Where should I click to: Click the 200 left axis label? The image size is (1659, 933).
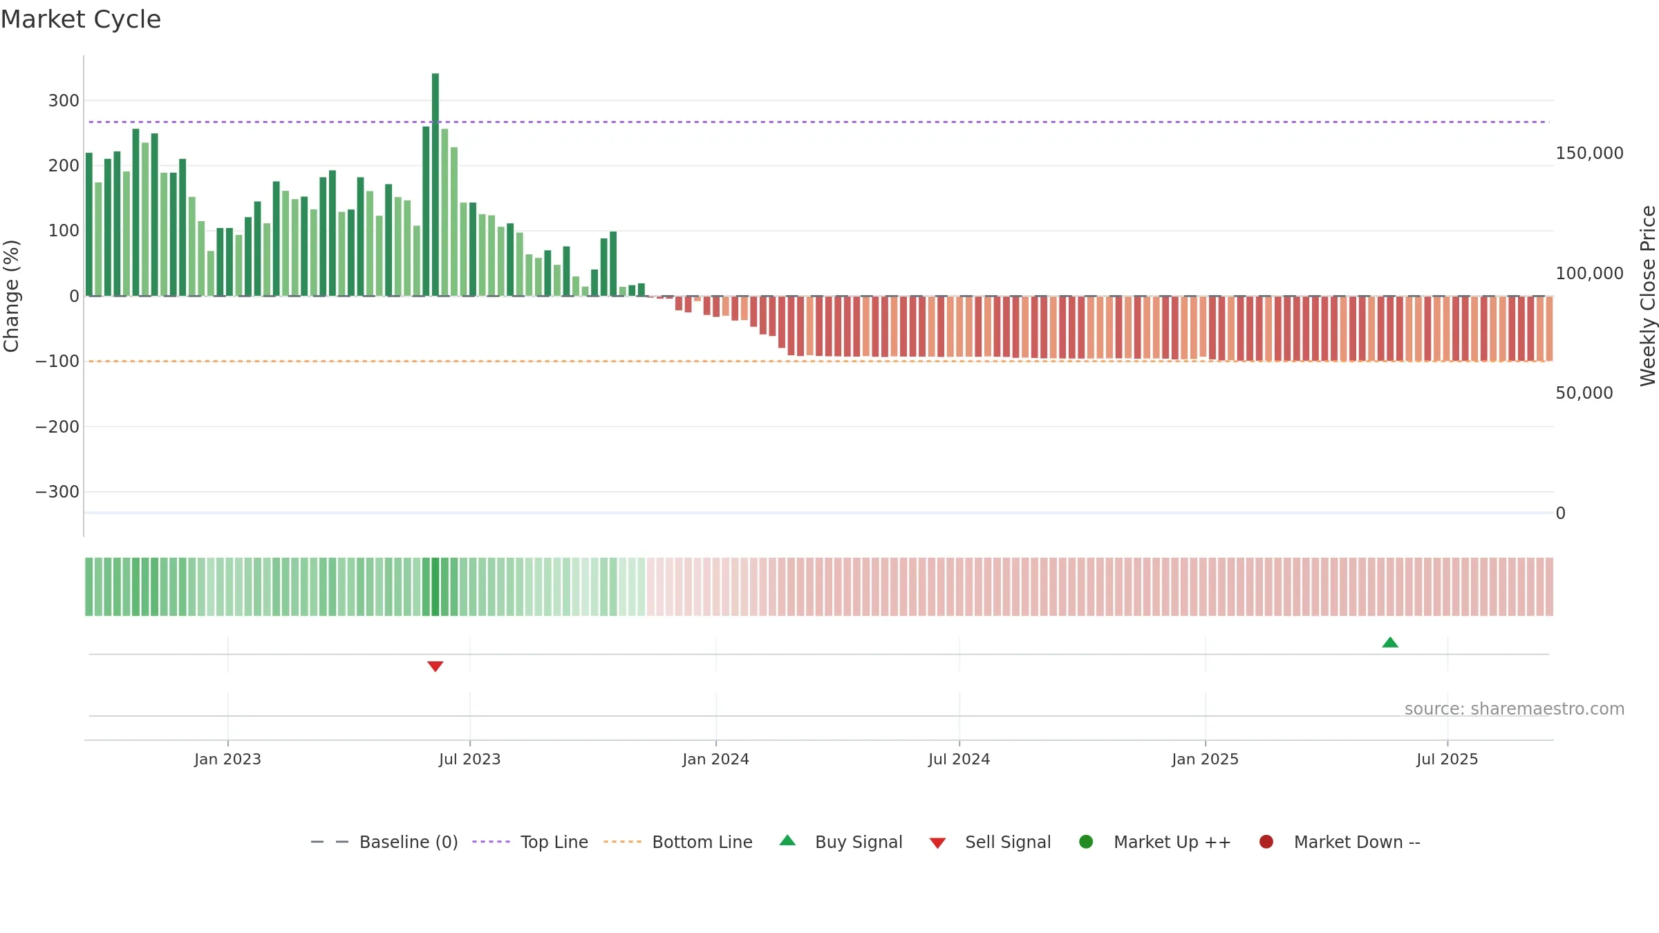pos(64,166)
